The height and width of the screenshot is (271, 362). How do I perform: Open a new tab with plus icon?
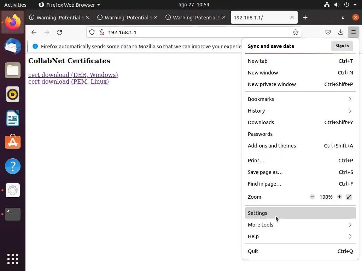tap(305, 18)
